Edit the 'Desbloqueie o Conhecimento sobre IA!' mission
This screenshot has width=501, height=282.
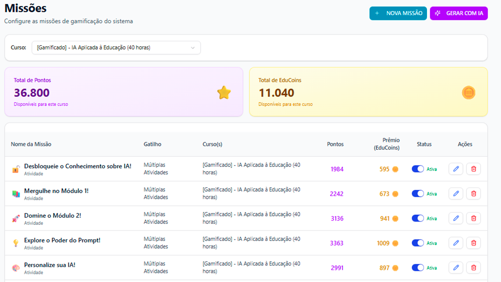[x=456, y=169]
